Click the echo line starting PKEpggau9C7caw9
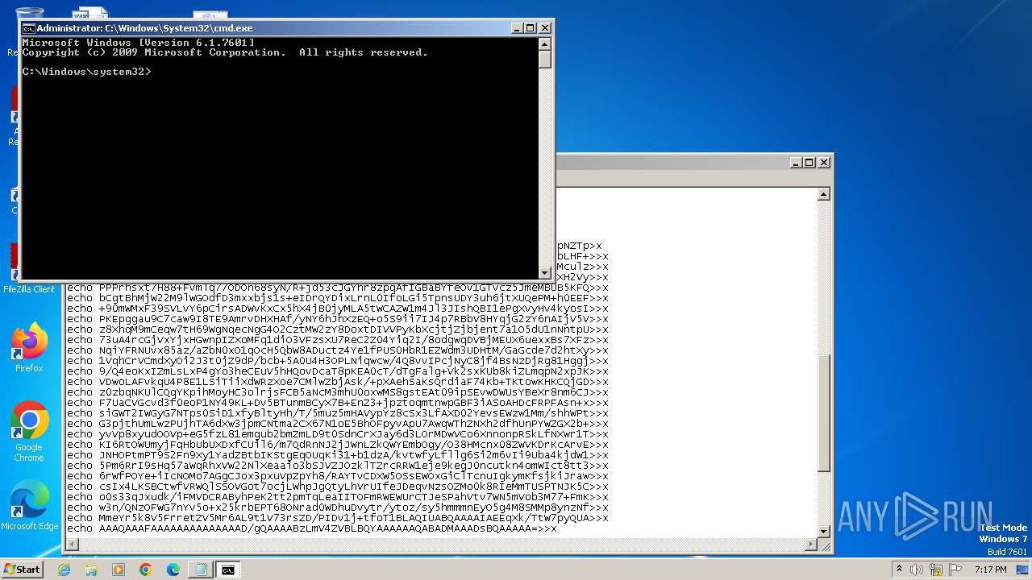This screenshot has width=1032, height=580. tap(338, 319)
